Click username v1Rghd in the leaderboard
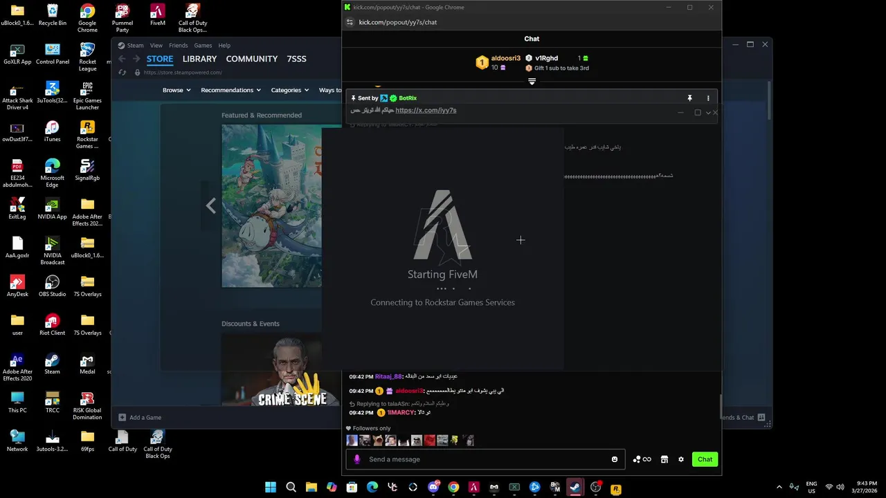Screen dimensions: 886x498 [547, 58]
